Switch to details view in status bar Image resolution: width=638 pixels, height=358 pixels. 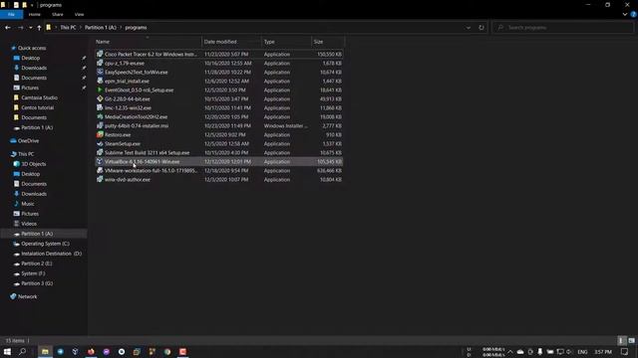(621, 340)
